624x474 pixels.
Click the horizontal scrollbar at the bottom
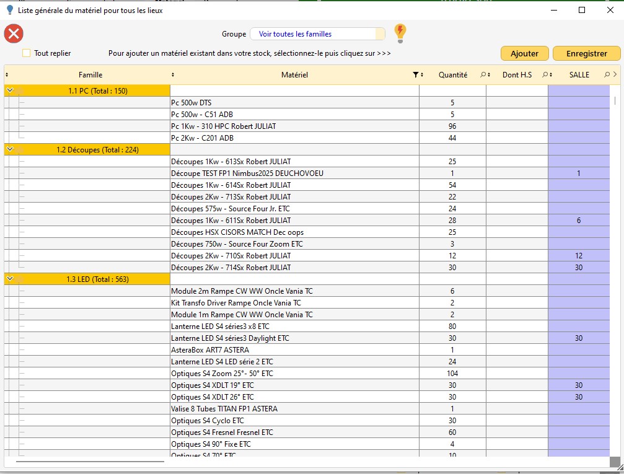coord(90,462)
